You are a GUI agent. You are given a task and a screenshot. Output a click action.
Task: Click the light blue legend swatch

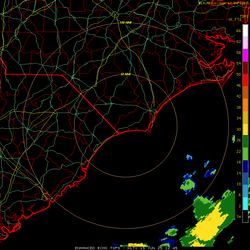pos(245,191)
